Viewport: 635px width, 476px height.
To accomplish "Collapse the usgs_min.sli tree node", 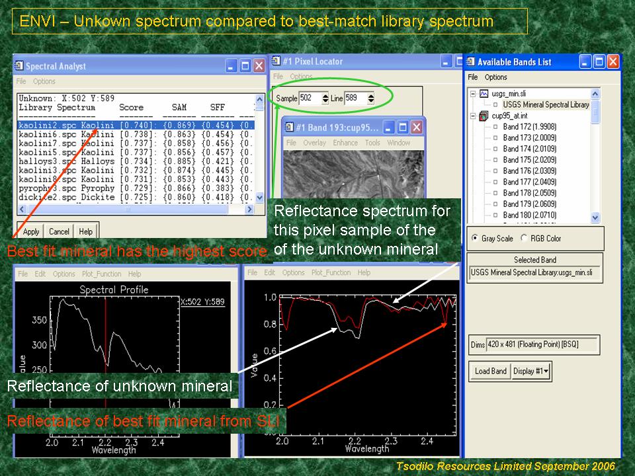I will tap(472, 94).
